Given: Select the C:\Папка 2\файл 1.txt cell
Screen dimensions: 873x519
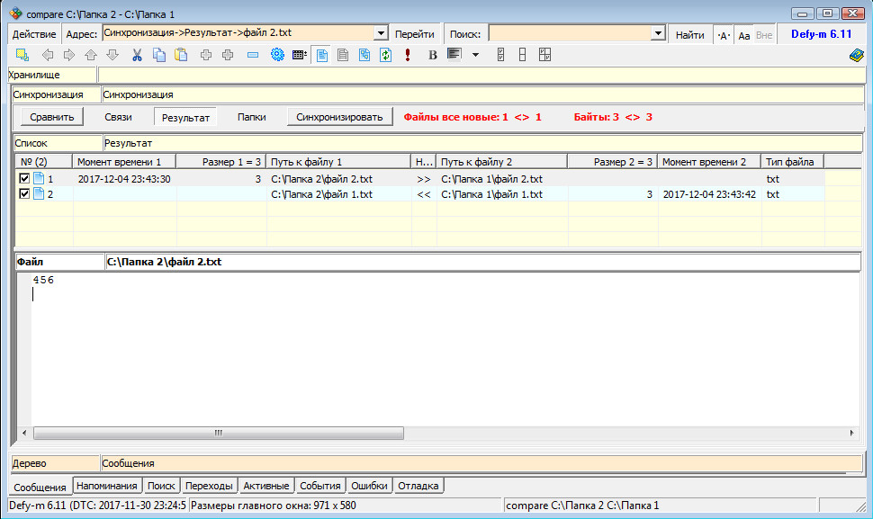Looking at the screenshot, I should (338, 194).
